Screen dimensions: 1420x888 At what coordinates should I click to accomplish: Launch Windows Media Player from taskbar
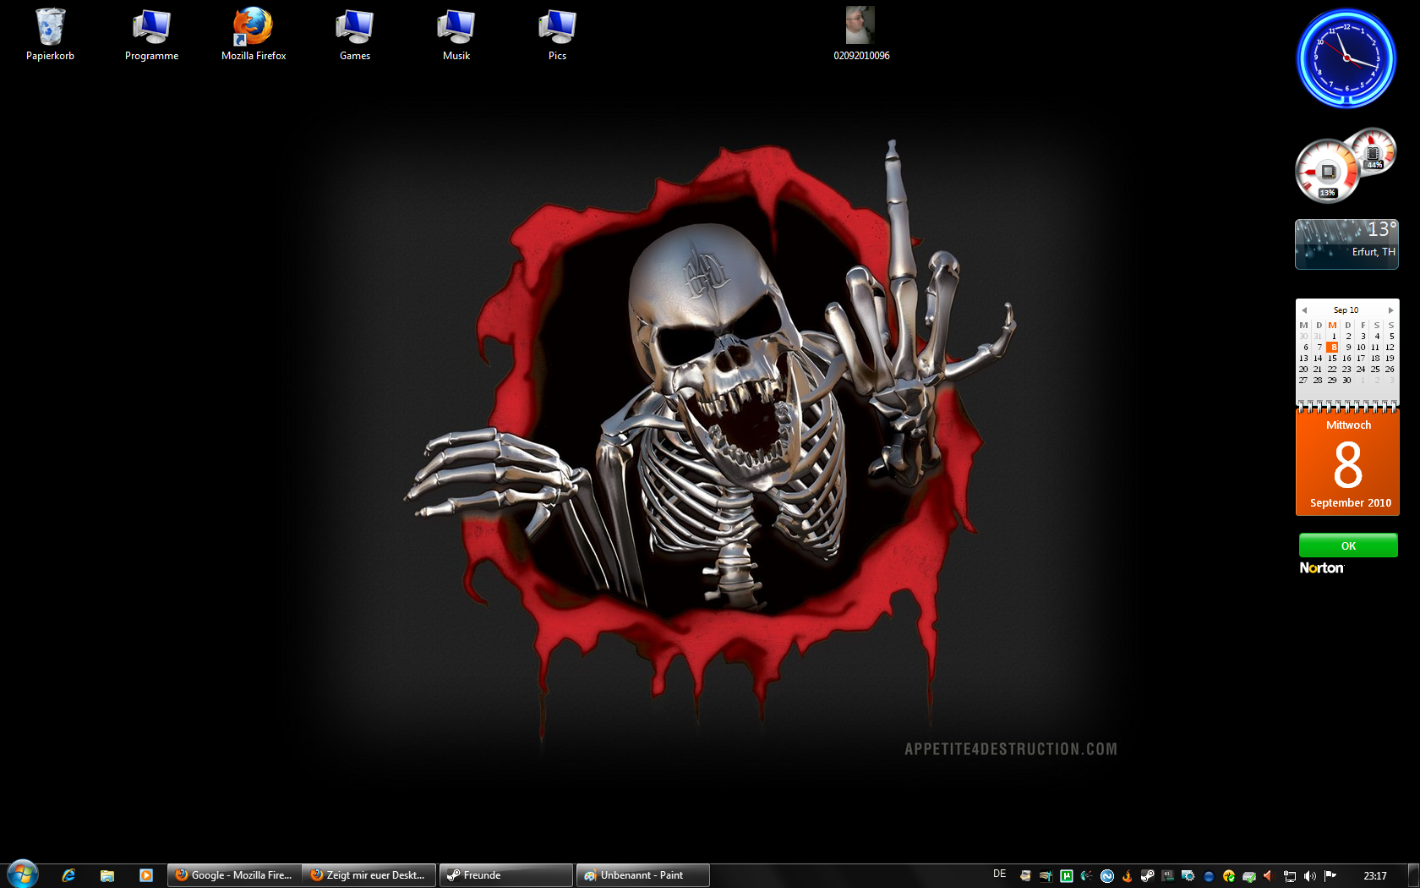point(146,875)
